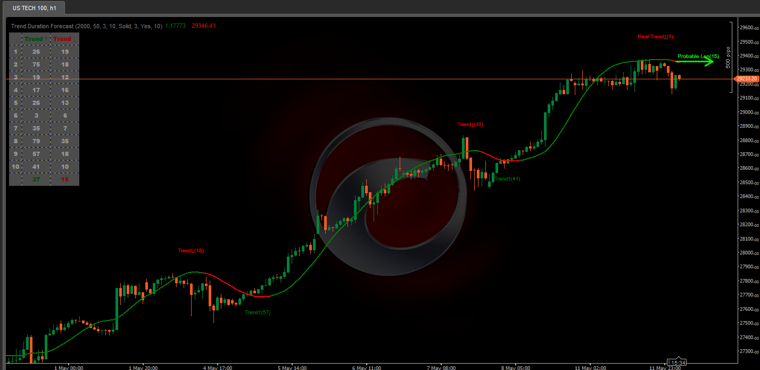Click the 28000 price axis label
The width and height of the screenshot is (760, 370).
pos(749,253)
